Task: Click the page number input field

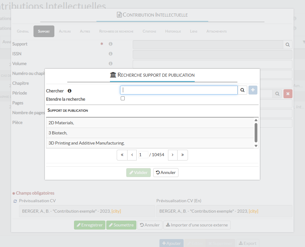Action: click(x=143, y=155)
